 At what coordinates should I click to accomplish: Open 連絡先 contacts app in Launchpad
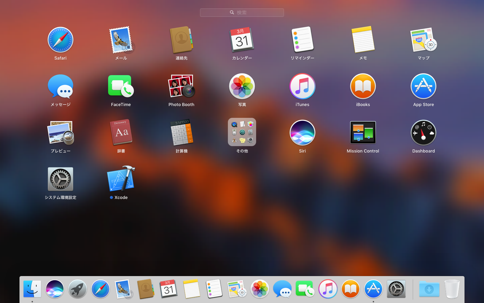pos(182,40)
